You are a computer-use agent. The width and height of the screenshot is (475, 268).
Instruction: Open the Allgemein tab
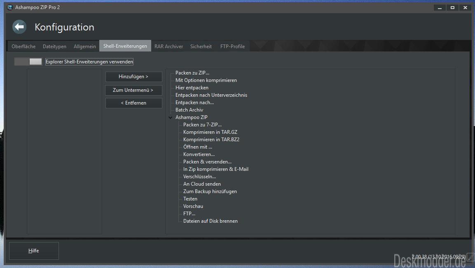(84, 47)
